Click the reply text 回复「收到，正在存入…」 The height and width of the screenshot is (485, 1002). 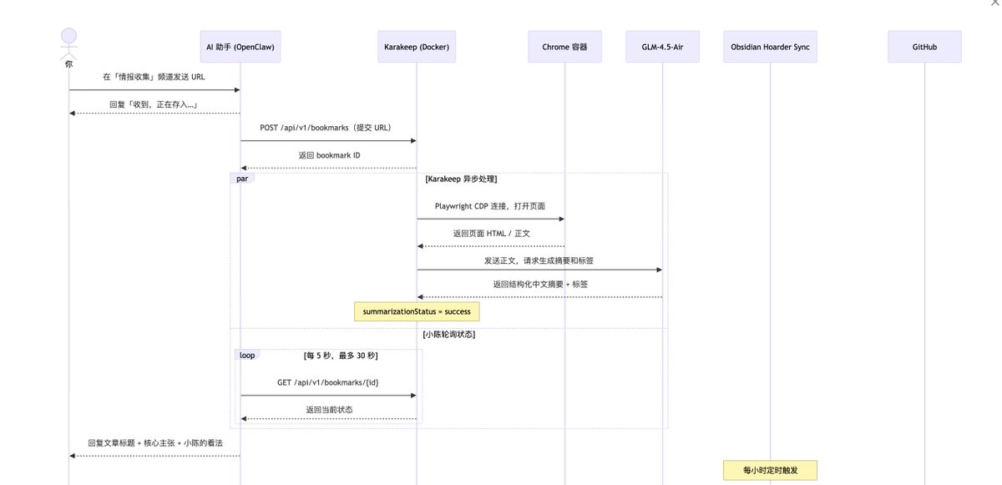[154, 104]
